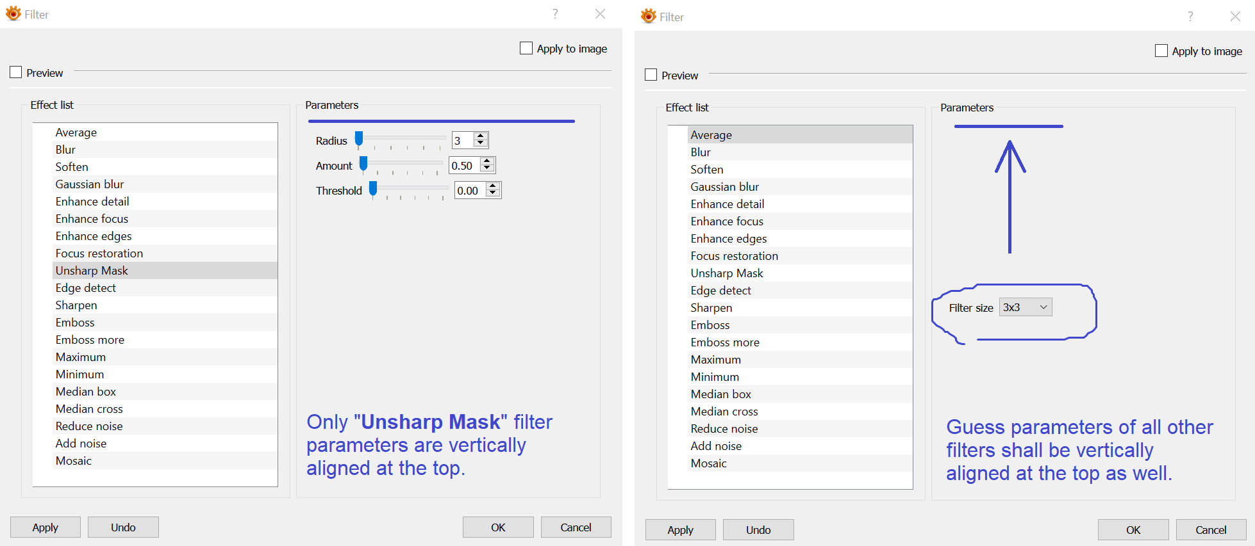Increase Radius with the up spinner arrow
Viewport: 1255px width, 546px height.
(x=481, y=136)
